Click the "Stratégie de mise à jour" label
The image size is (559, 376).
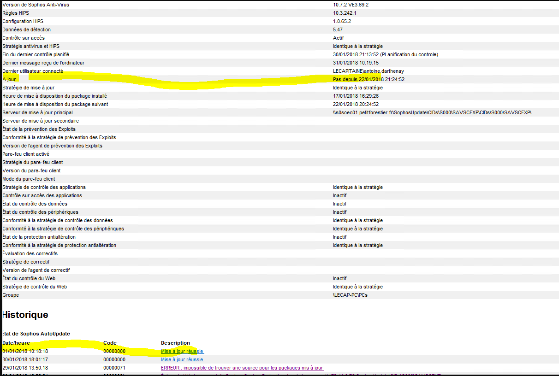[x=31, y=88]
